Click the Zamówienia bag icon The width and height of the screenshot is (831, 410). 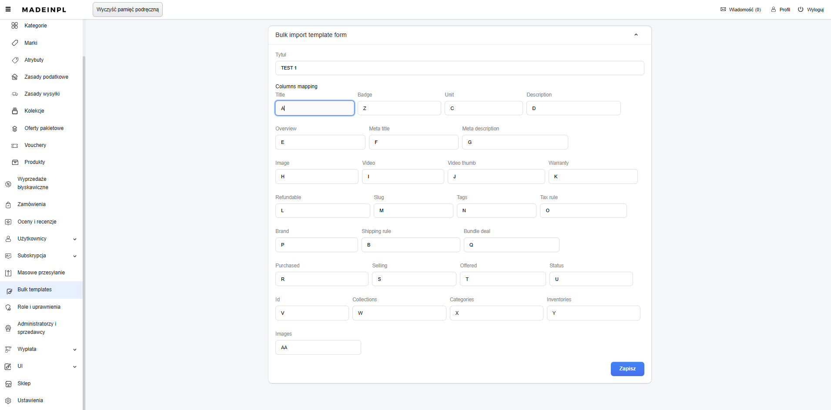[8, 205]
